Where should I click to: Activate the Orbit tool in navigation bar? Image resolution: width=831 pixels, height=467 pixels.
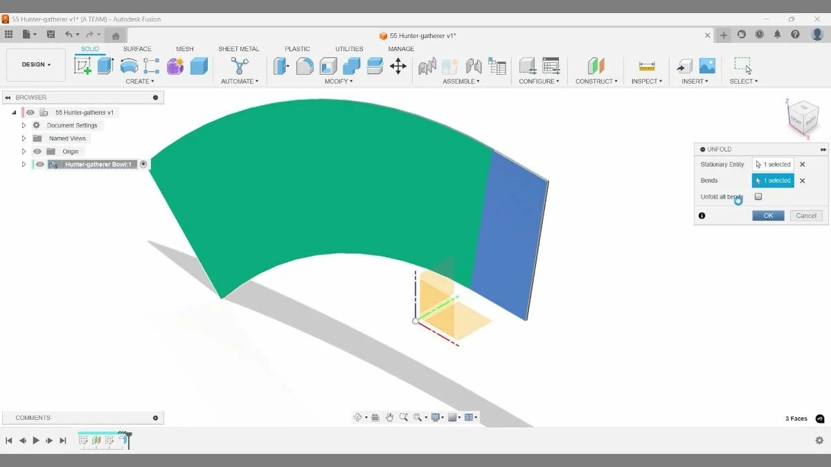357,417
